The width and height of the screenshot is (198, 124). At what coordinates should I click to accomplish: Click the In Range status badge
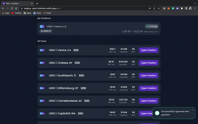(152, 26)
